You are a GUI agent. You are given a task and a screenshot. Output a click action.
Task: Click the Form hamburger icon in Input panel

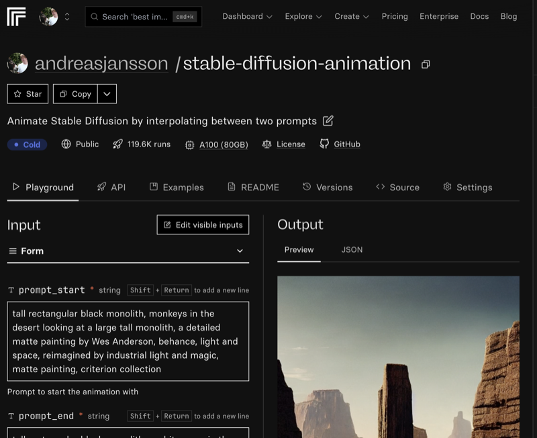[11, 250]
